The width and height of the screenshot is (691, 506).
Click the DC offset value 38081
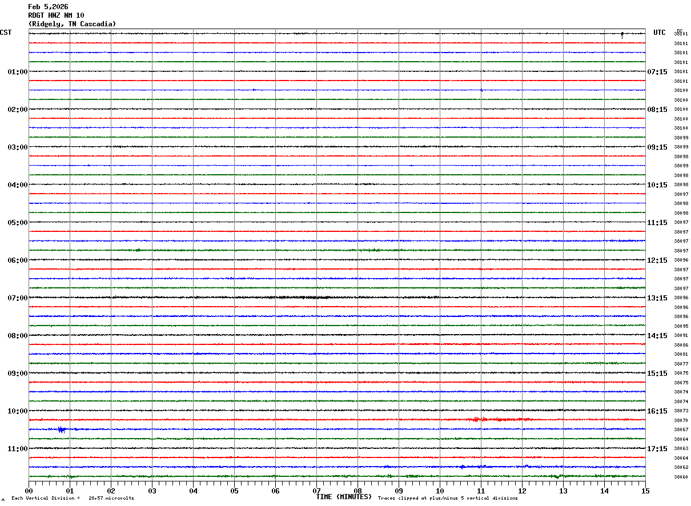[x=681, y=355]
